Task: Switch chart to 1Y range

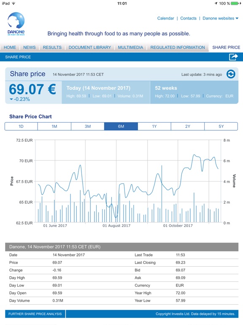Action: 154,126
